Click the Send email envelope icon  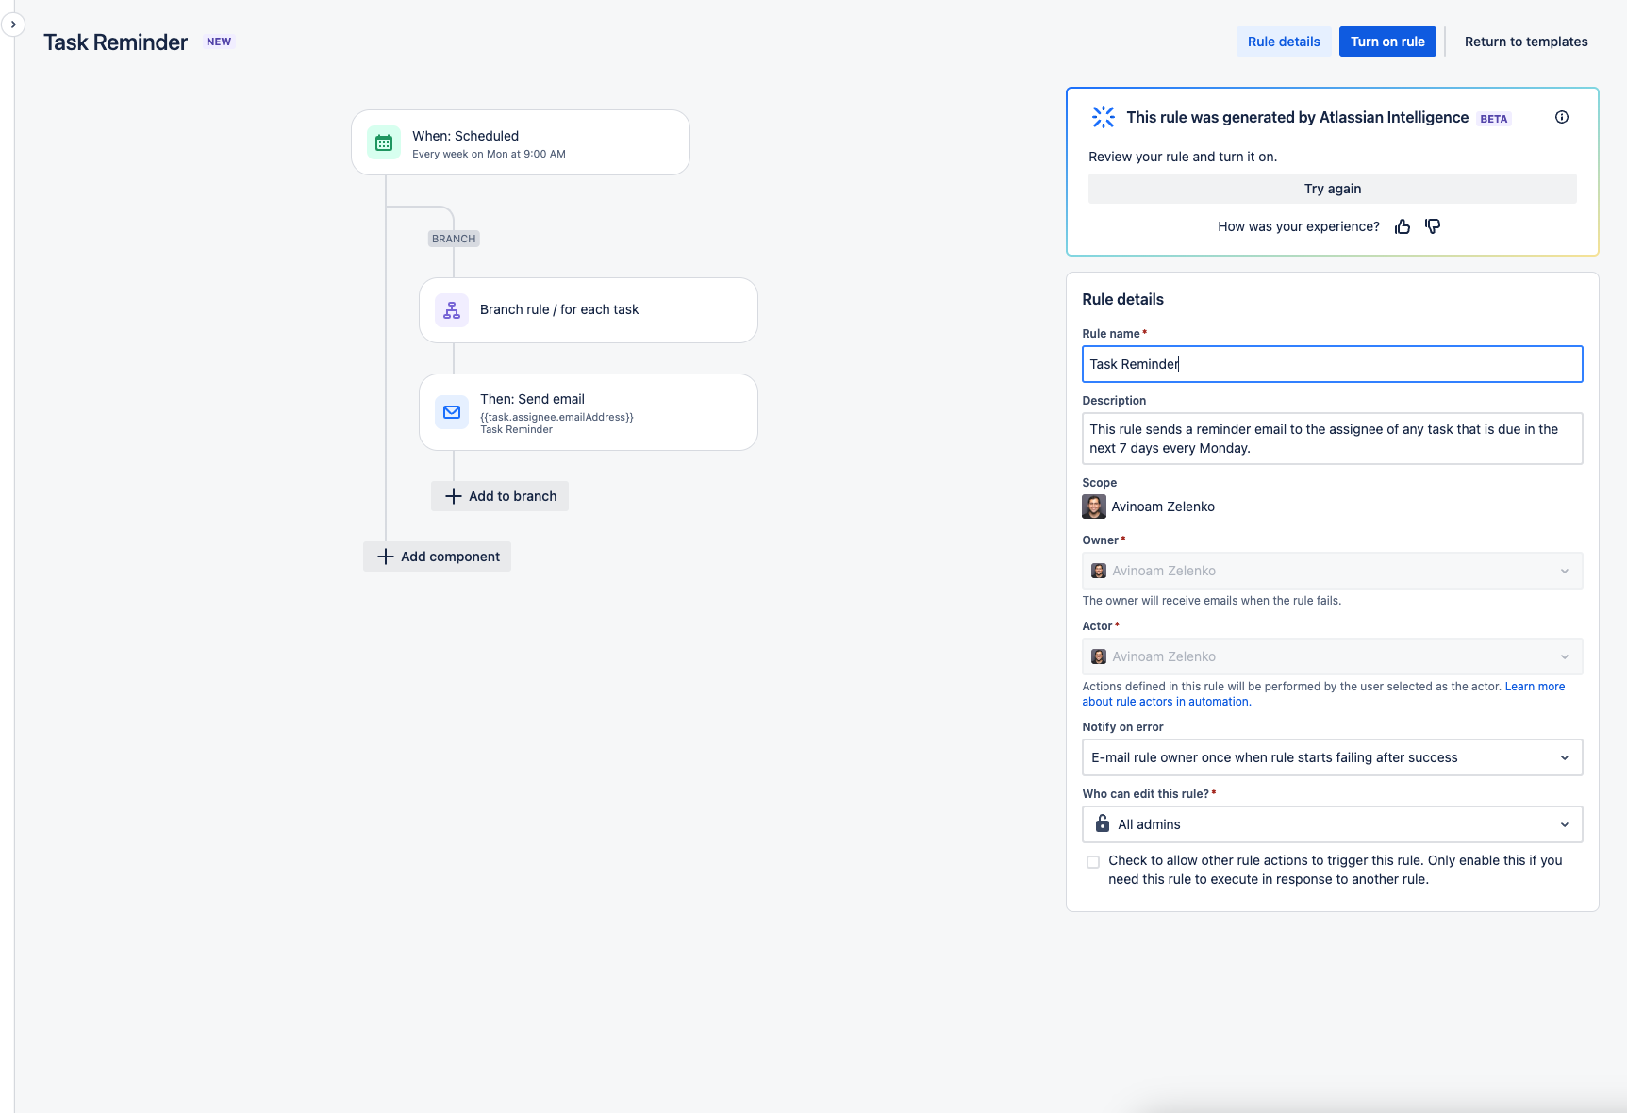click(452, 412)
